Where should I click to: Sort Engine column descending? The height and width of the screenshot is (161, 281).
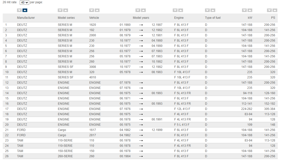pyautogui.click(x=175, y=10)
